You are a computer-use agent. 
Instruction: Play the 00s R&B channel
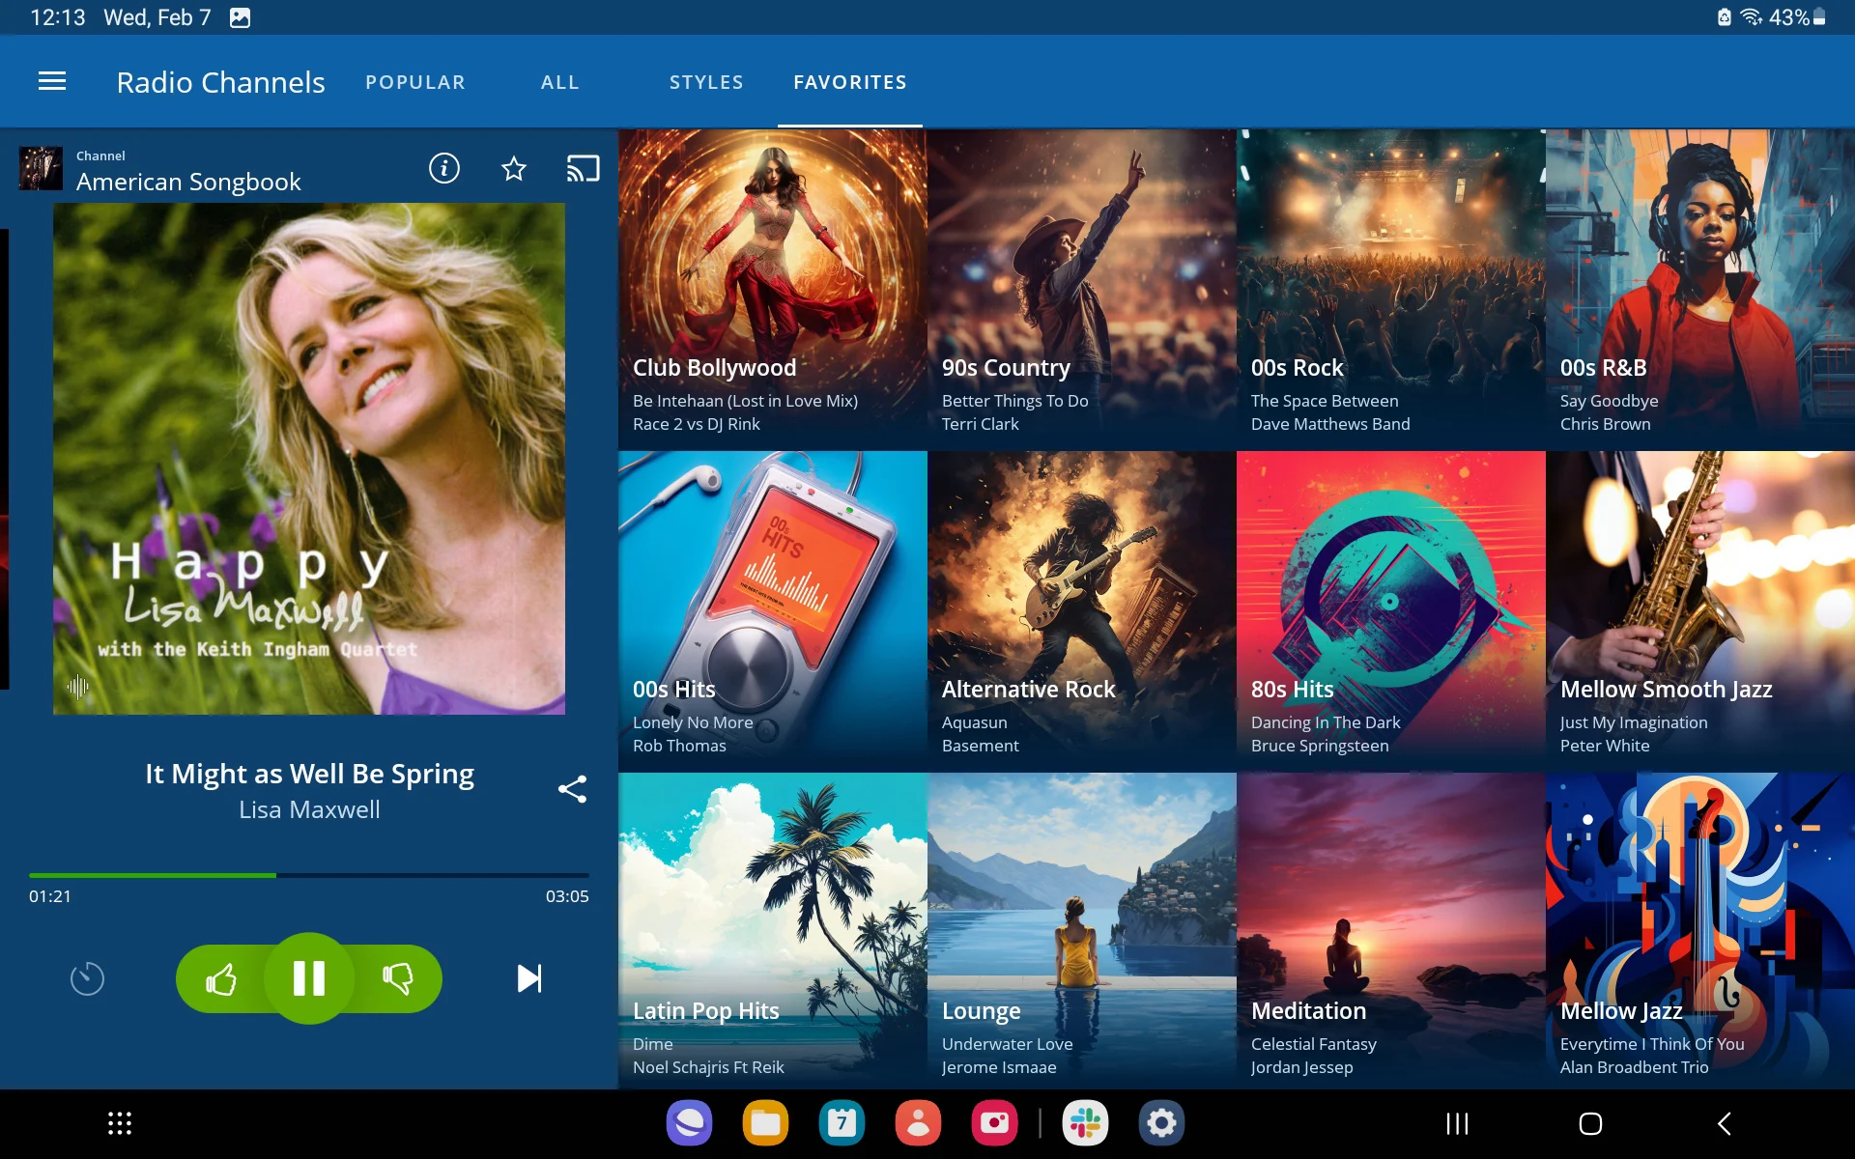pos(1700,289)
